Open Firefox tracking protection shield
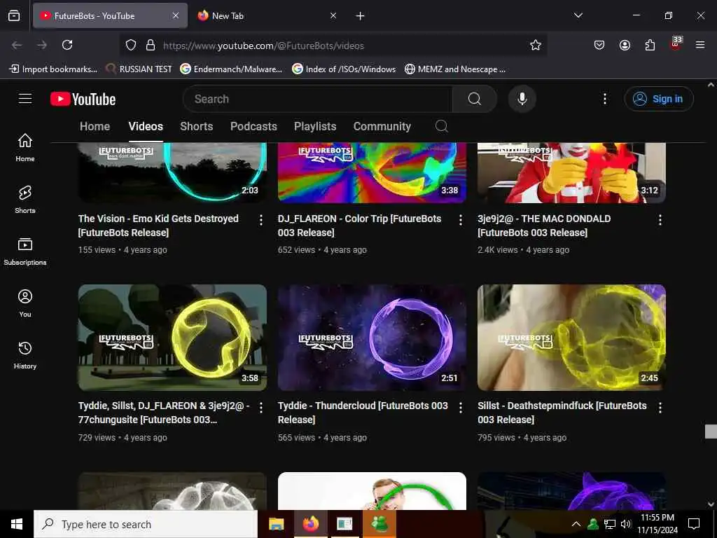The image size is (717, 538). tap(131, 45)
